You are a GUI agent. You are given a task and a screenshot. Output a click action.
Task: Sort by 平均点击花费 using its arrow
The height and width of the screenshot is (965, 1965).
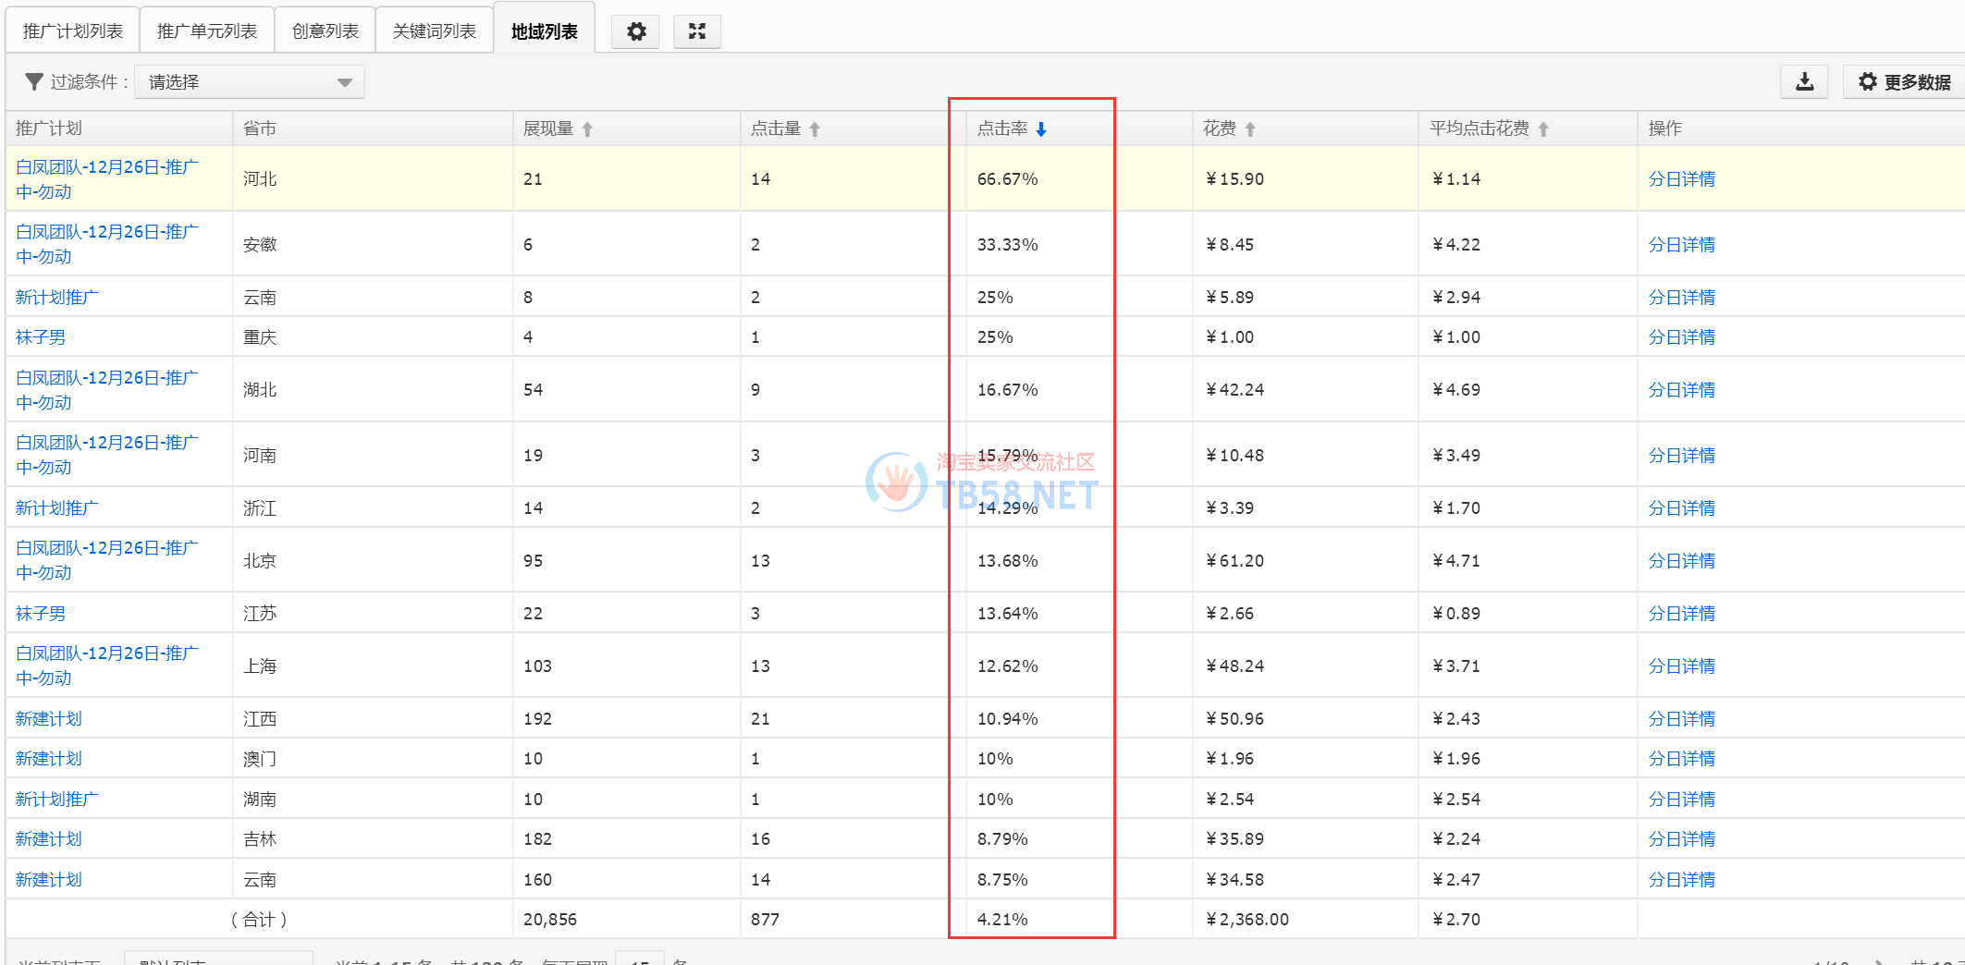[1543, 129]
